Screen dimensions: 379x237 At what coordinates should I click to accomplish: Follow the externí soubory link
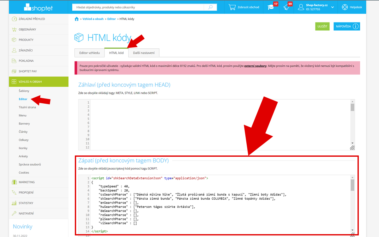coord(256,66)
